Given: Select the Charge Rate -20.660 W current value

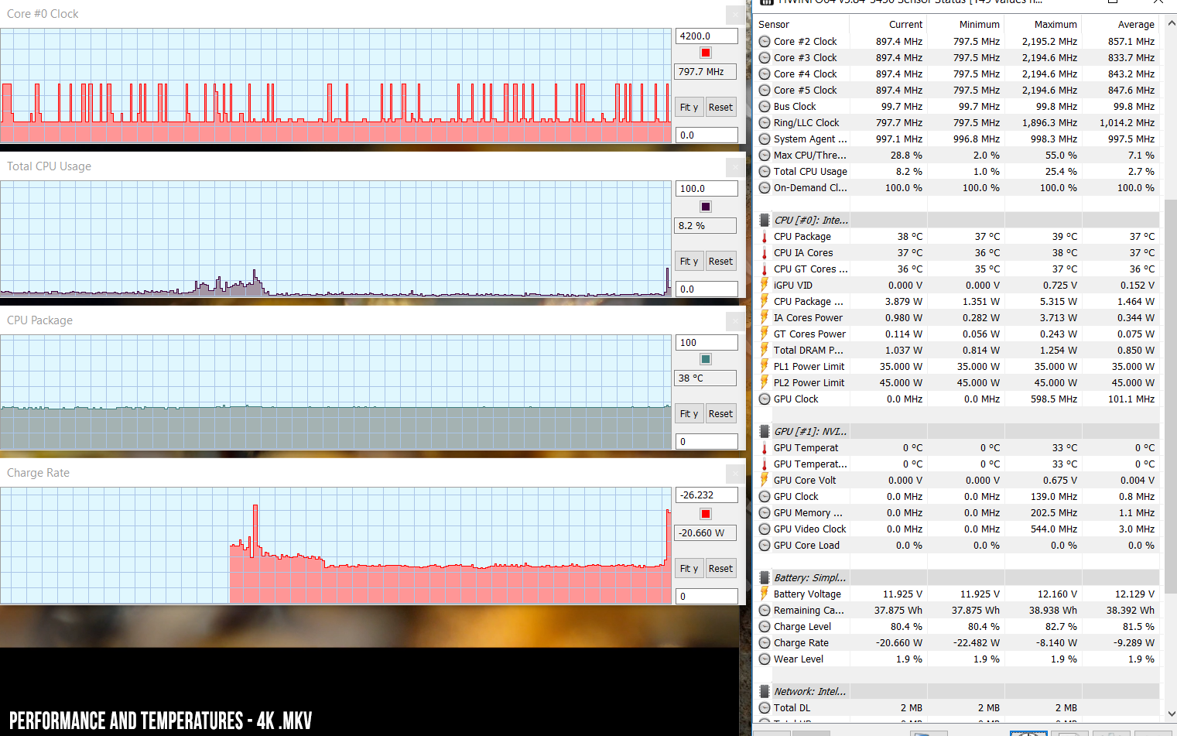Looking at the screenshot, I should point(898,643).
